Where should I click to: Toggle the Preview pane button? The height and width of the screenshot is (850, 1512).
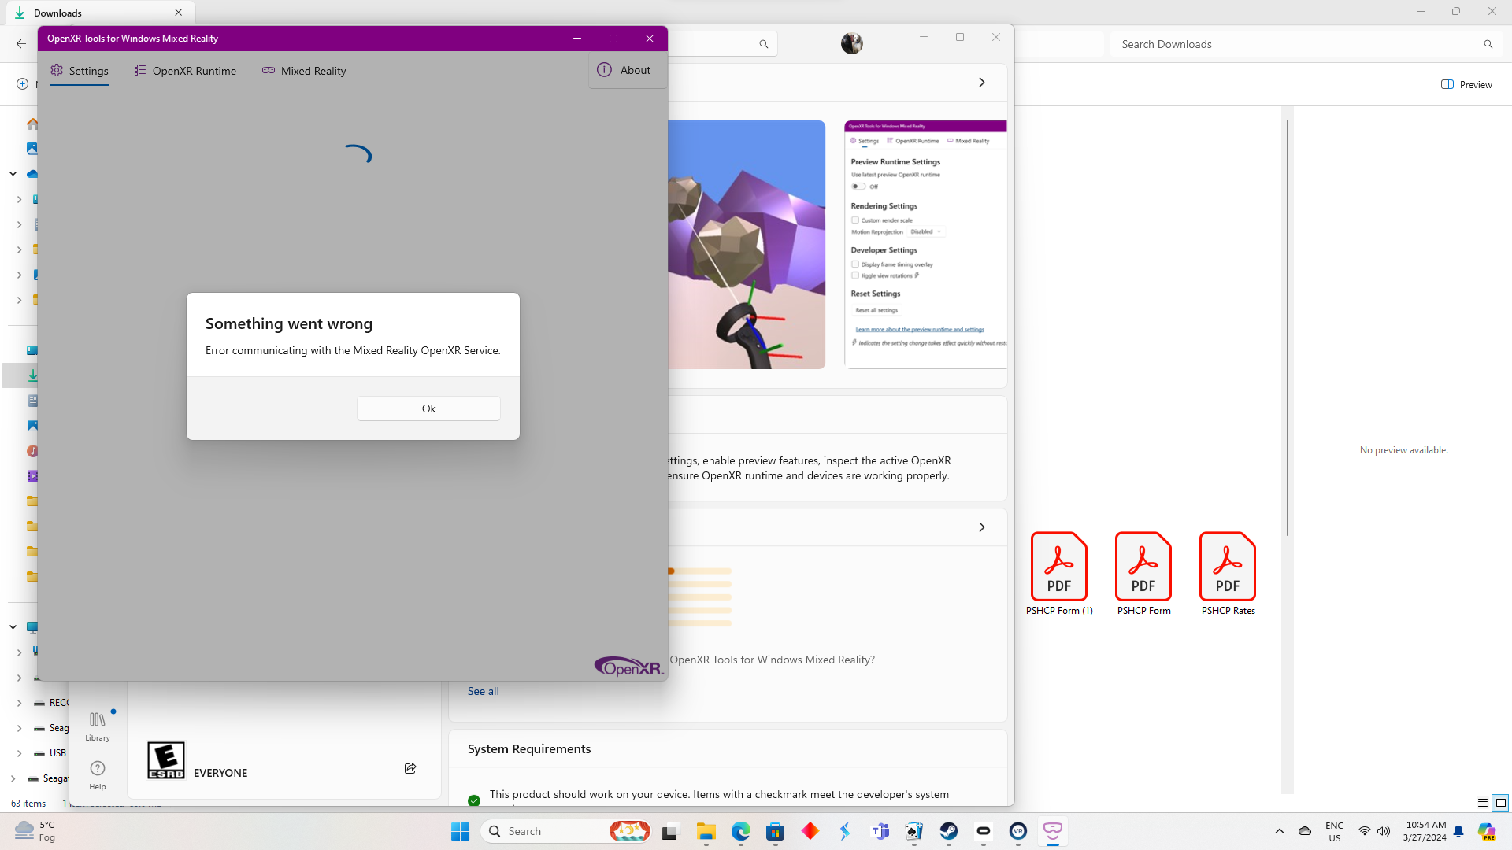click(1466, 84)
